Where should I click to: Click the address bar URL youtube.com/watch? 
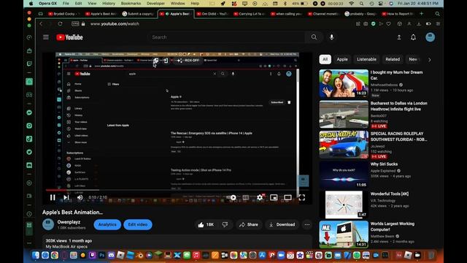tap(115, 24)
